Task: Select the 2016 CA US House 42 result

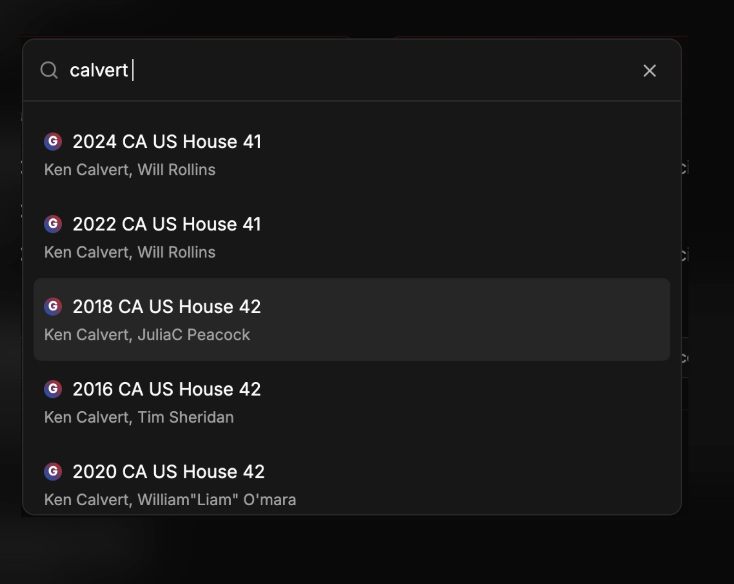Action: (x=167, y=389)
